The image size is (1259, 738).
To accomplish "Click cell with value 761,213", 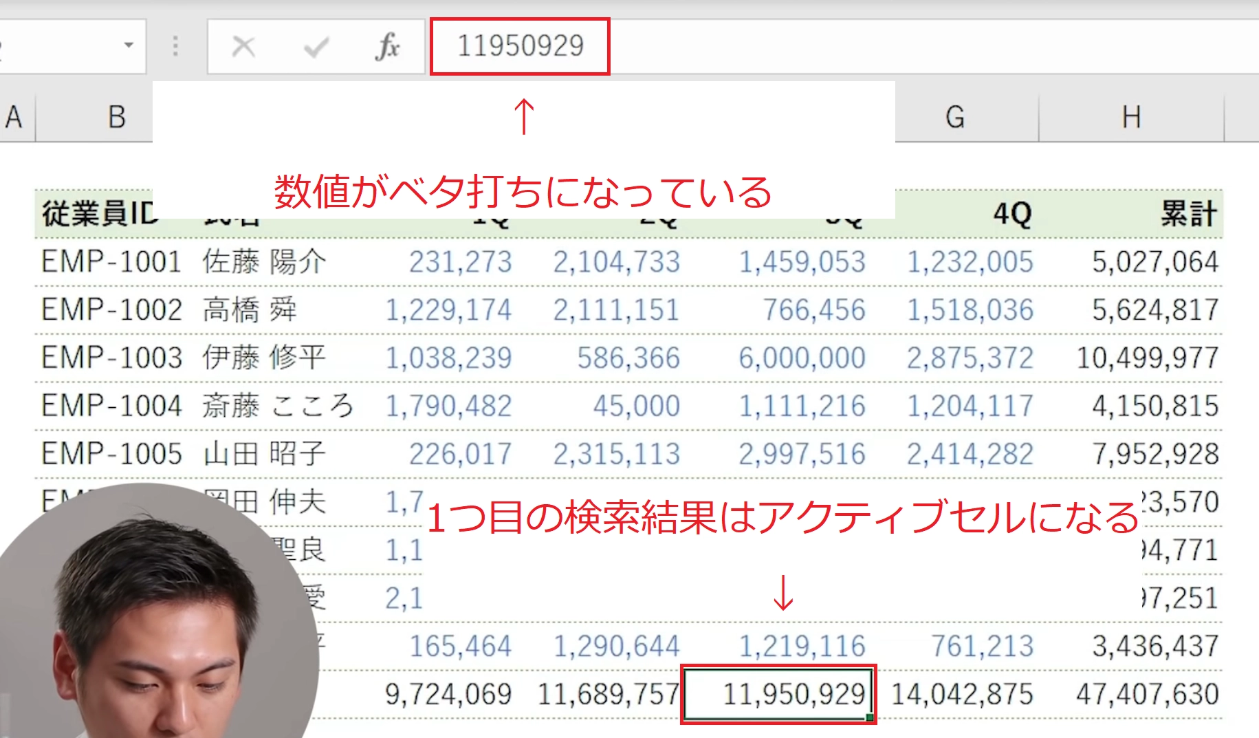I will click(x=983, y=646).
